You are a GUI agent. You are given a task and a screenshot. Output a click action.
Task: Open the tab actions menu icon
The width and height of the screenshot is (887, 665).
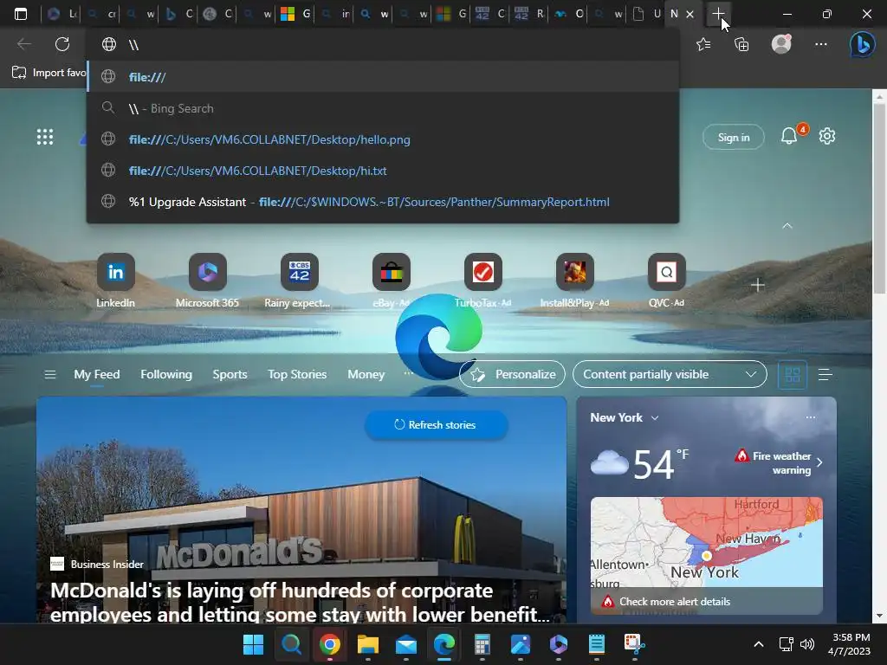click(x=21, y=14)
